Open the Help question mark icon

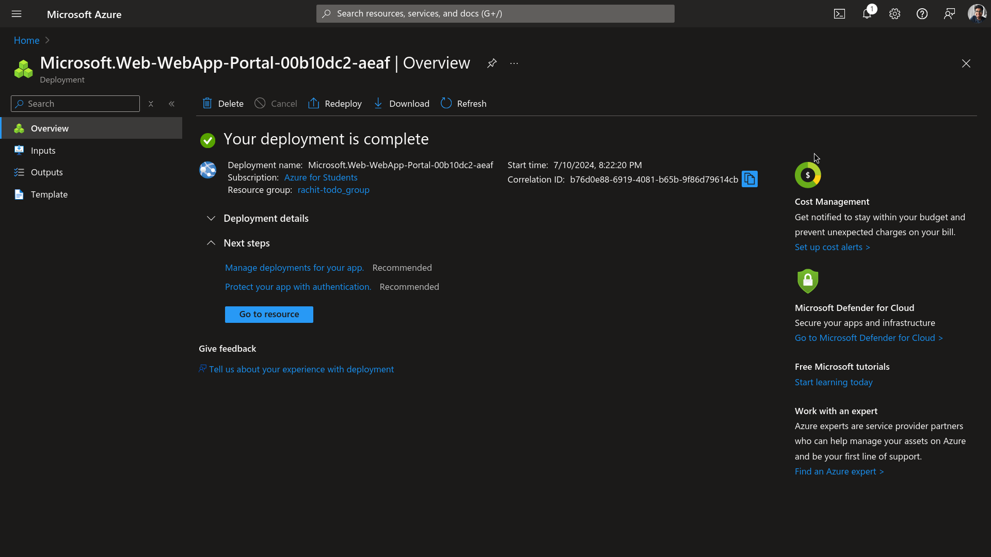(x=922, y=14)
